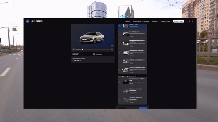This screenshot has height=122, width=218.
Task: Open the О компании dropdown menu
Action: tap(146, 21)
